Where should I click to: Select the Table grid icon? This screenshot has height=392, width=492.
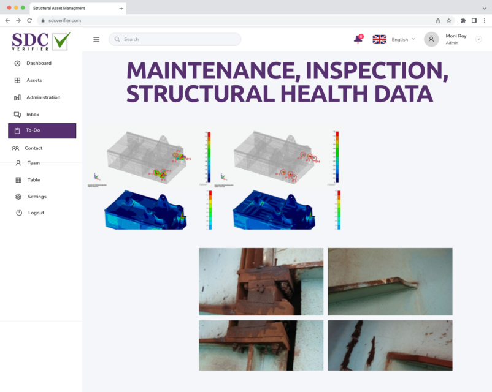click(18, 179)
